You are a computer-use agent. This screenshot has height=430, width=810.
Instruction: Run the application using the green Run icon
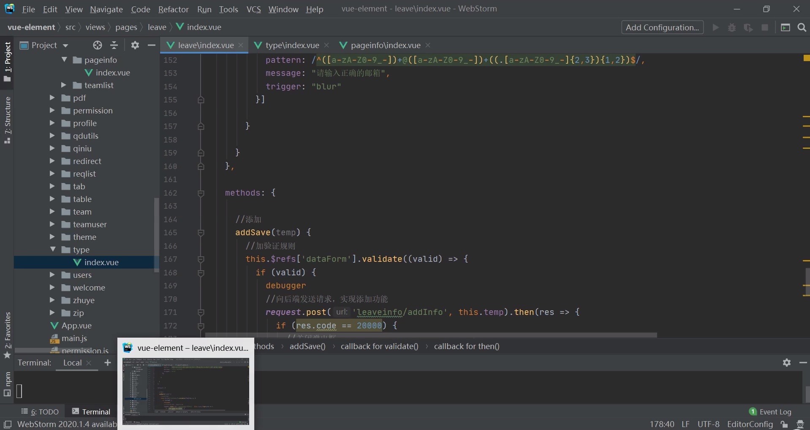pyautogui.click(x=716, y=27)
